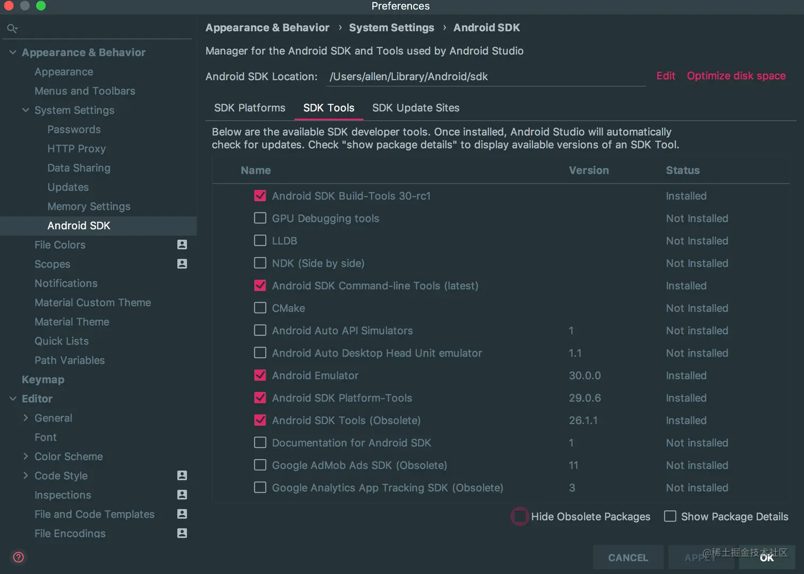
Task: Click the profile icon beside Code Style
Action: (182, 475)
